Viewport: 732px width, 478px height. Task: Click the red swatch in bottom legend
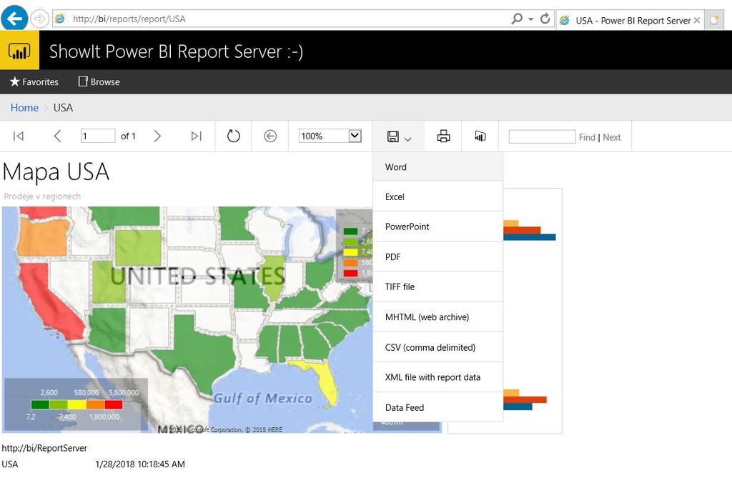[114, 404]
